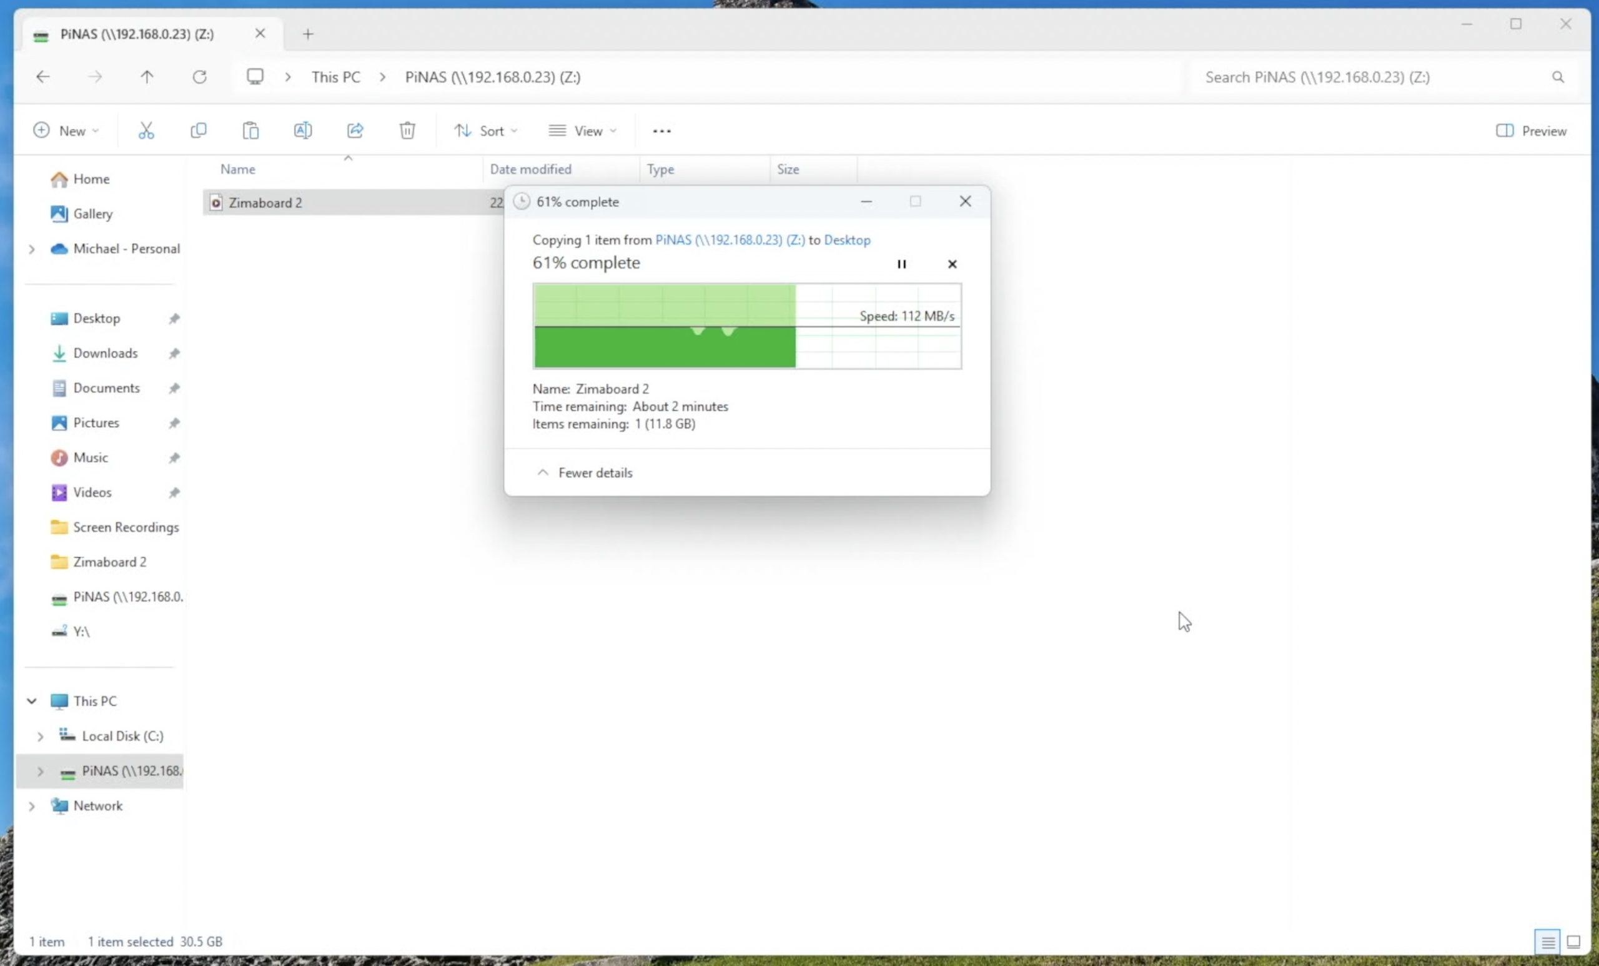Click the Desktop destination link in copy dialog
This screenshot has width=1599, height=966.
click(x=847, y=240)
